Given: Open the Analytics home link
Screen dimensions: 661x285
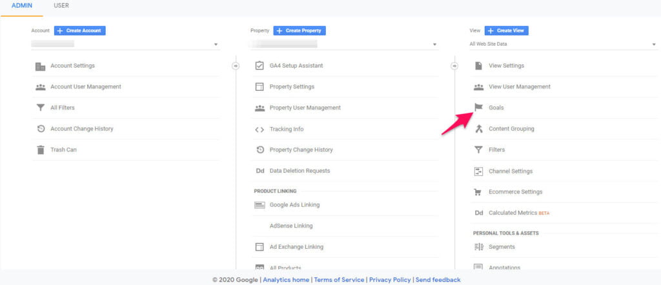Looking at the screenshot, I should click(x=286, y=280).
